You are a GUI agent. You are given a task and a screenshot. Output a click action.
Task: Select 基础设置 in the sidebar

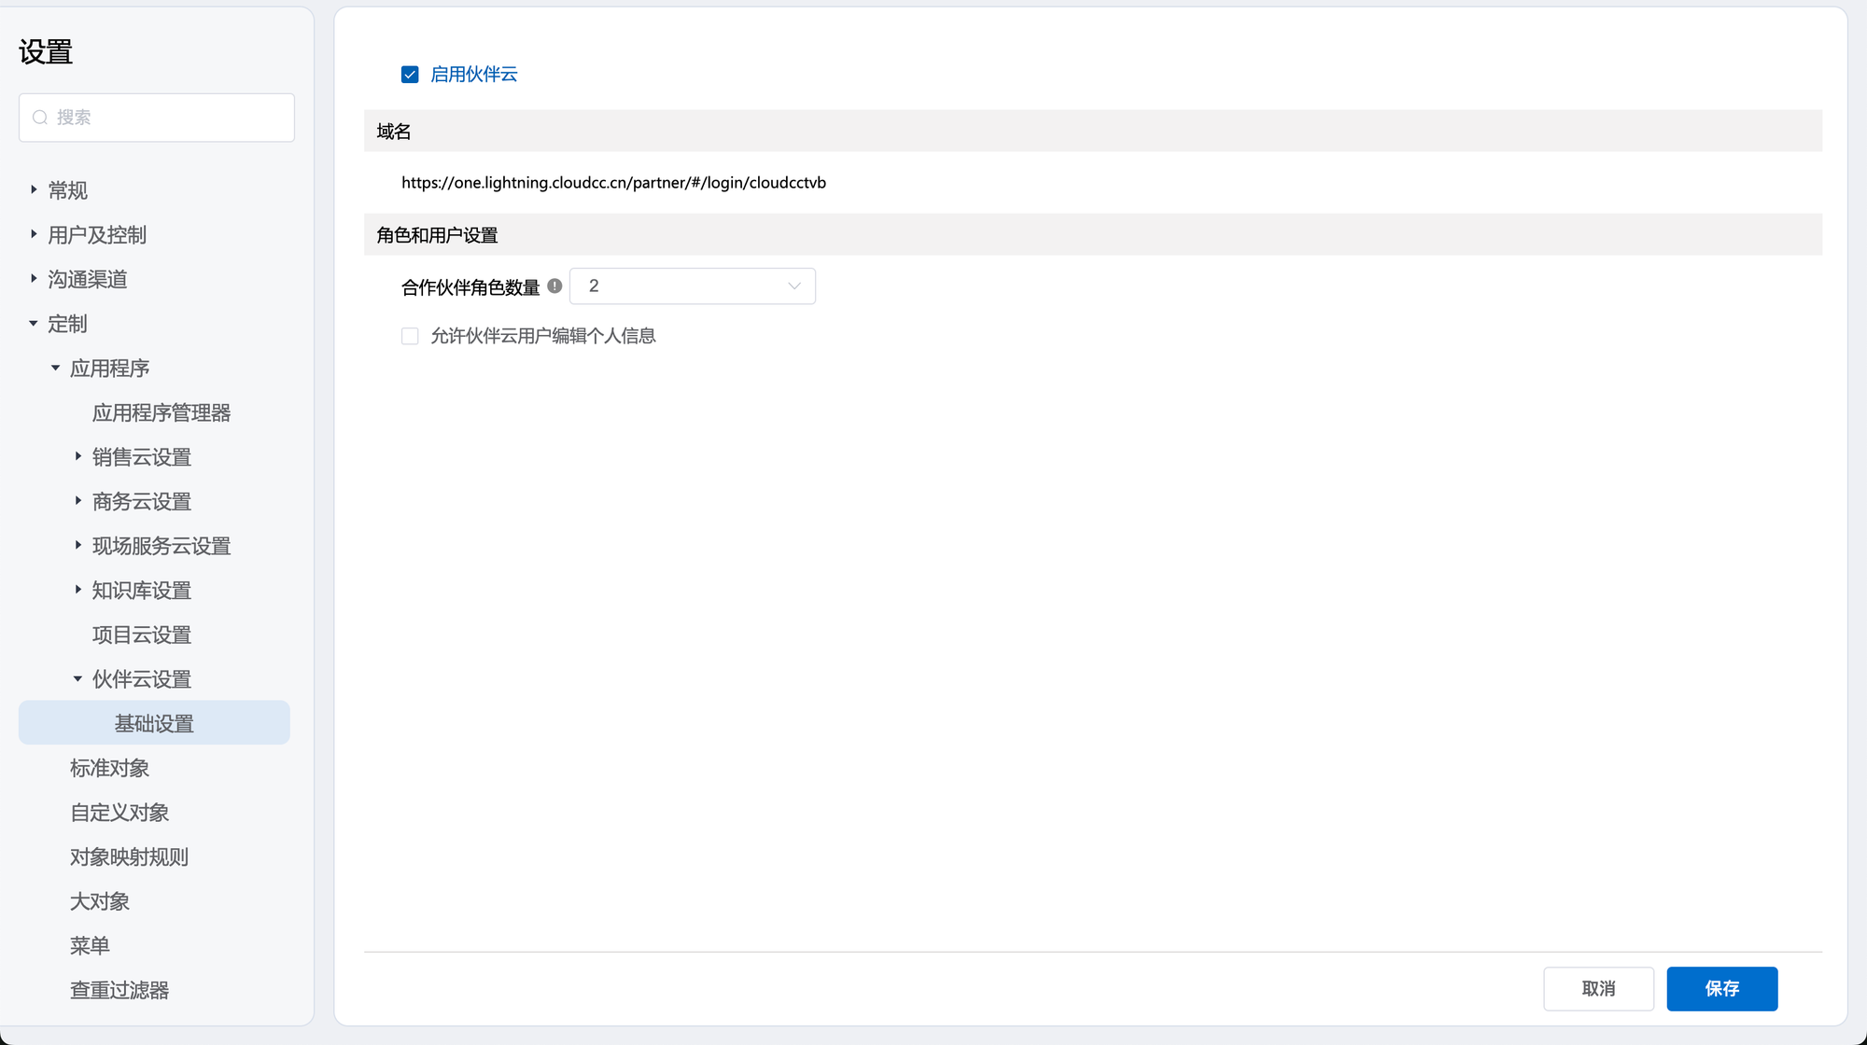point(154,723)
